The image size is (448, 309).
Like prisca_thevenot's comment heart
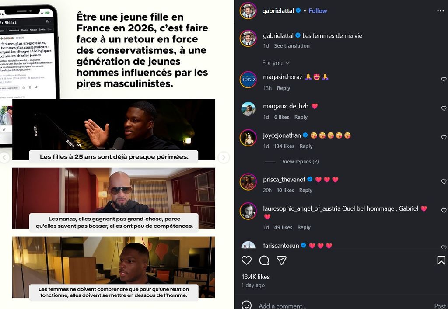pos(444,181)
